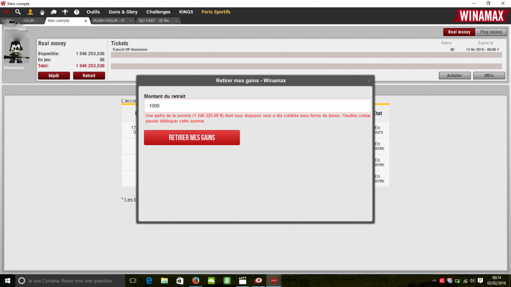Close the GO FAST tab
511x287 pixels.
click(x=176, y=21)
